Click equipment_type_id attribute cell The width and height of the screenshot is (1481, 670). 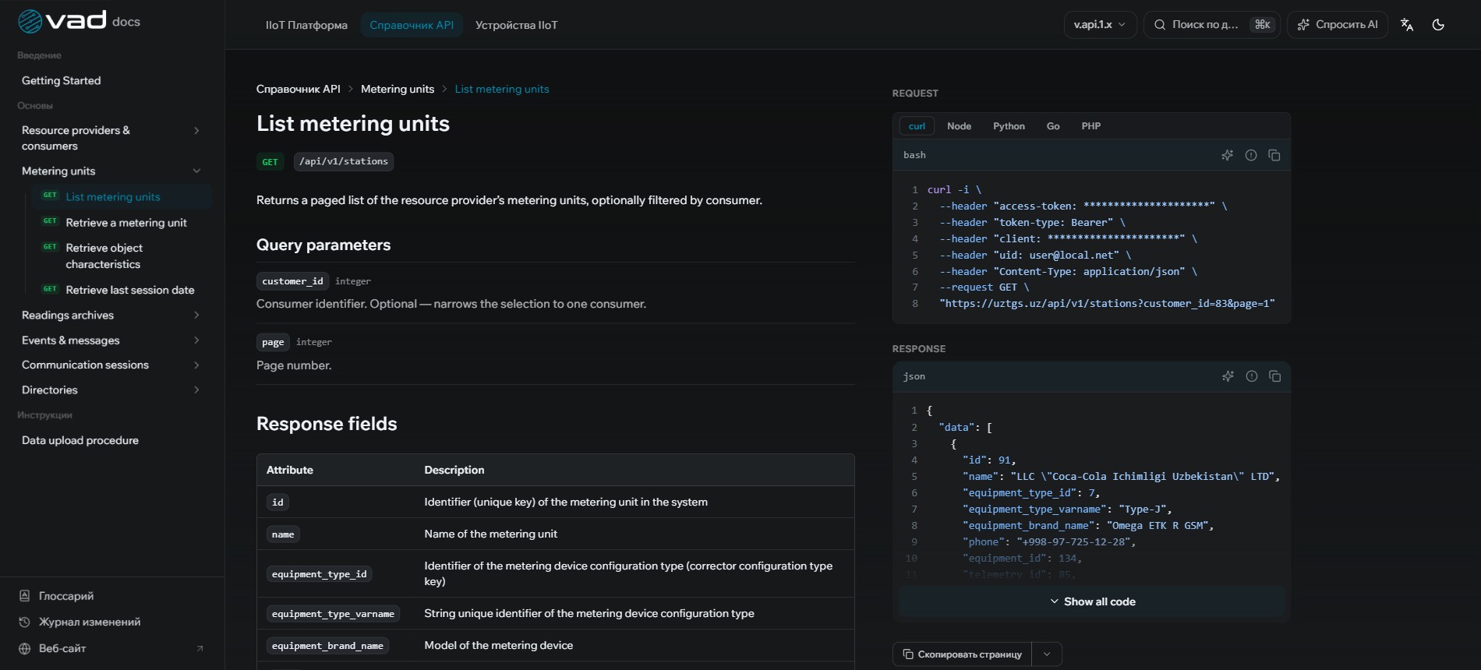point(320,574)
